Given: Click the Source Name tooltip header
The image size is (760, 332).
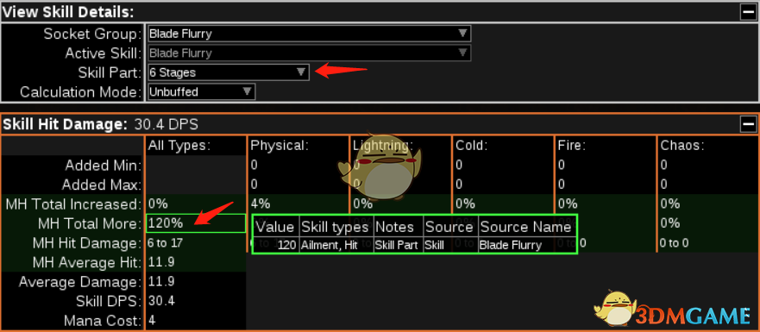Looking at the screenshot, I should (526, 227).
